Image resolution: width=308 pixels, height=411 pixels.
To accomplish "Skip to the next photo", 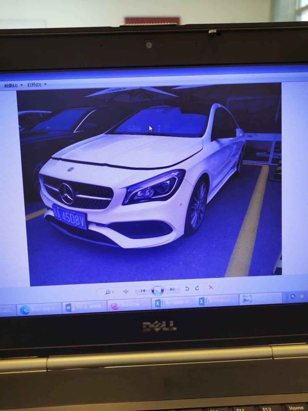I will click(172, 289).
